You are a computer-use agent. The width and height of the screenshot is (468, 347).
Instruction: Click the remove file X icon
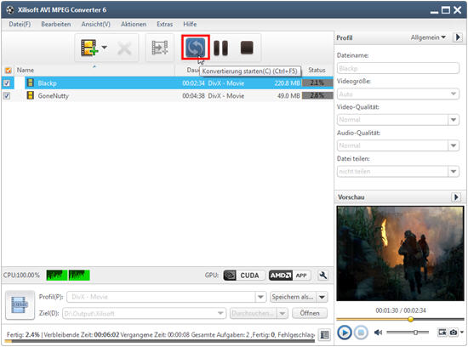124,48
